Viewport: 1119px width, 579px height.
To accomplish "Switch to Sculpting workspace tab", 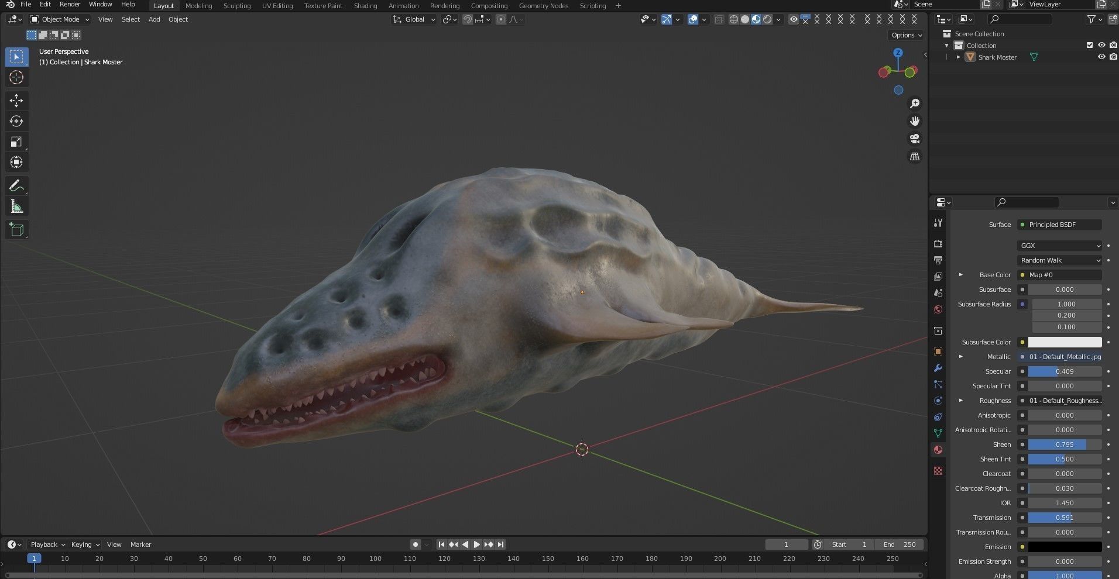I will pyautogui.click(x=237, y=6).
